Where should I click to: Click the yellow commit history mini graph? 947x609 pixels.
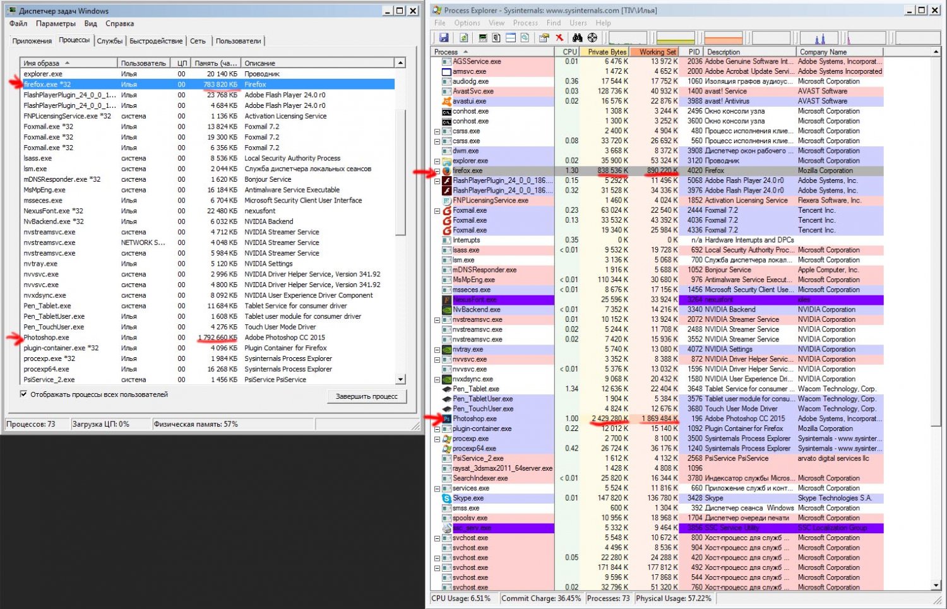(x=676, y=37)
